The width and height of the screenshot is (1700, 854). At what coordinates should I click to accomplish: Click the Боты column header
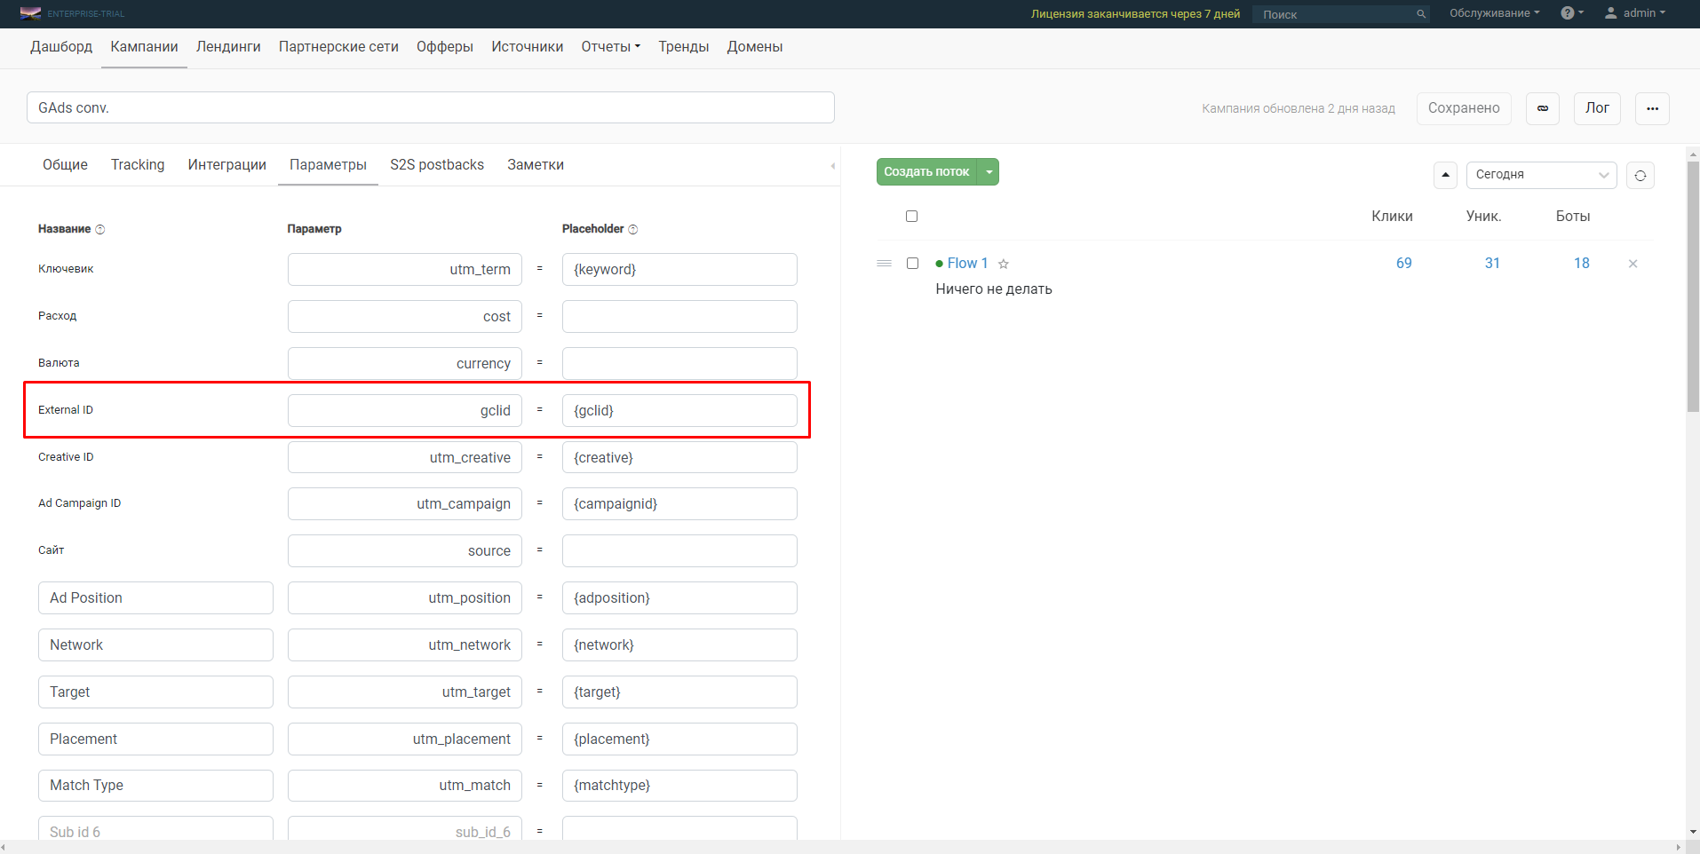point(1573,217)
